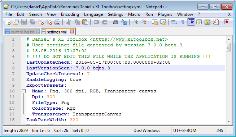Image resolution: width=236 pixels, height=137 pixels.
Task: Click UpdateCheckInterval value 7
Action: pyautogui.click(x=88, y=74)
